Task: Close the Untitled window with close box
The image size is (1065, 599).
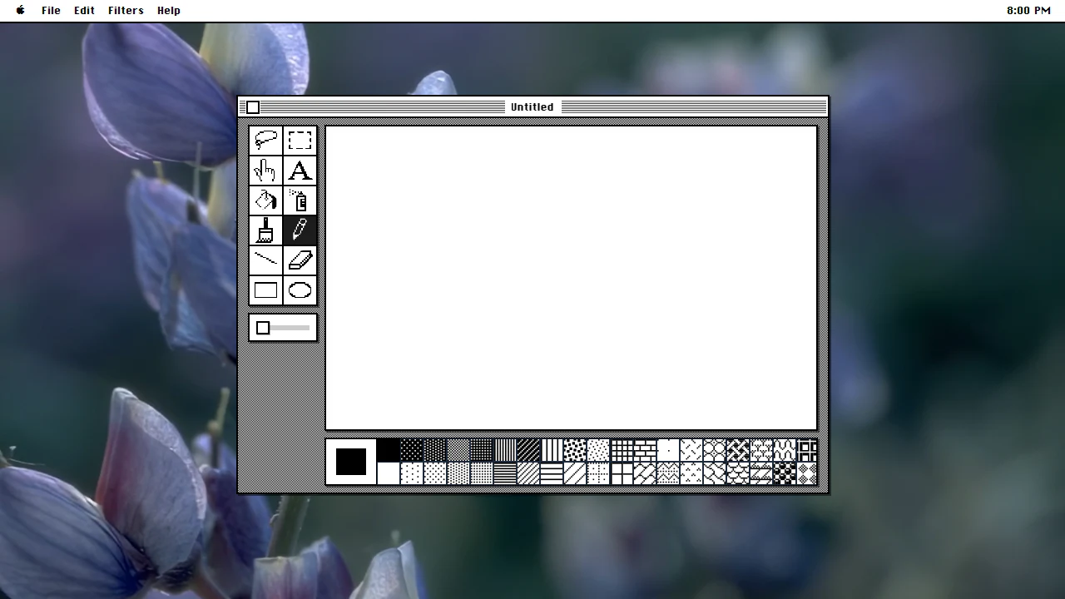Action: point(253,107)
